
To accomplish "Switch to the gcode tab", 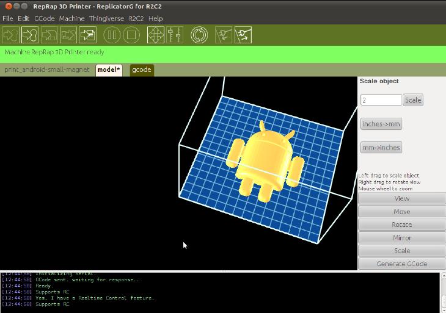I will (141, 70).
